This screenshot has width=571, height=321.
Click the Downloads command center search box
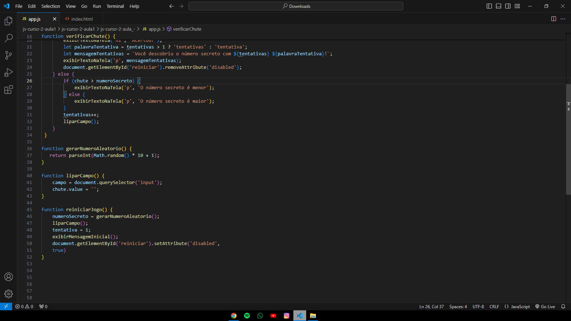point(296,6)
